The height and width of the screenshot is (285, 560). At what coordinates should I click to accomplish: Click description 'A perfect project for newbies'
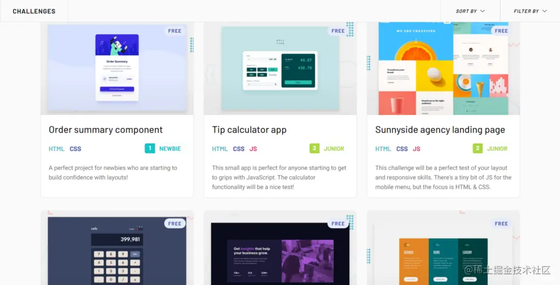[x=113, y=173]
